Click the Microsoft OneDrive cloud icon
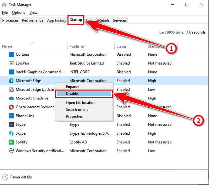This screenshot has height=187, width=209. point(11,98)
